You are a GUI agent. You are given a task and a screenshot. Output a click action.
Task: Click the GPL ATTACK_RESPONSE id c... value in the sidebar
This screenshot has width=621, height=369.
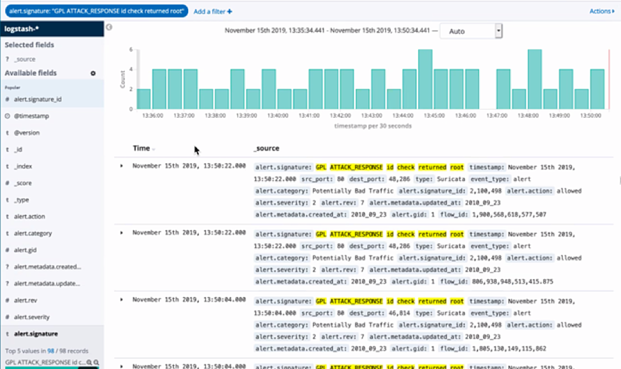coord(45,362)
